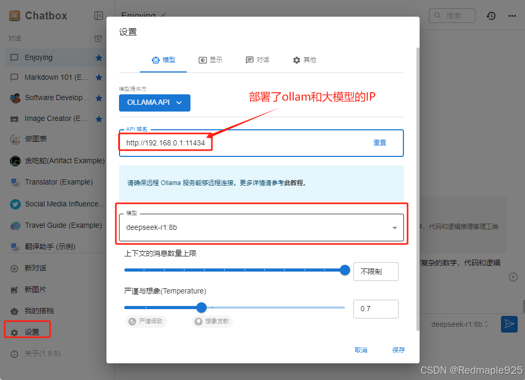Toggle star on Markdown 101 conversation

point(99,78)
